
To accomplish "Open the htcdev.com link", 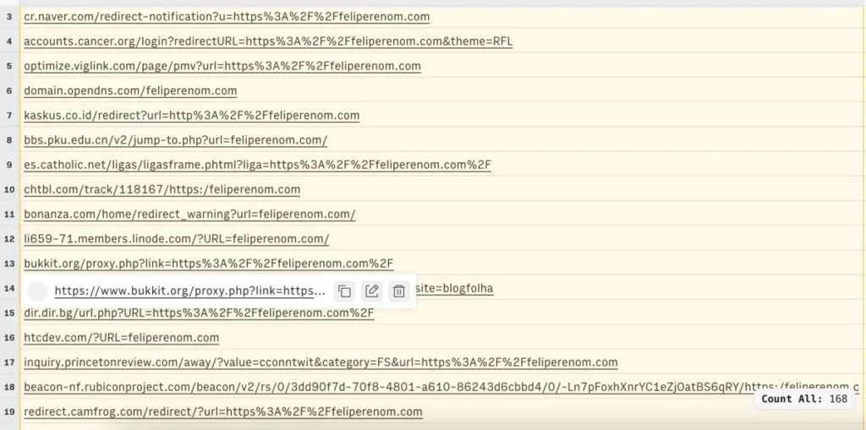I will coord(122,337).
